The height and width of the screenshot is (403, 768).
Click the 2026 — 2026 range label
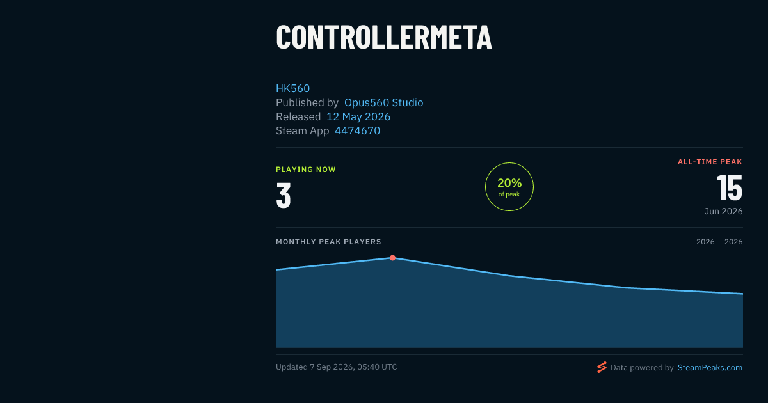pos(719,242)
